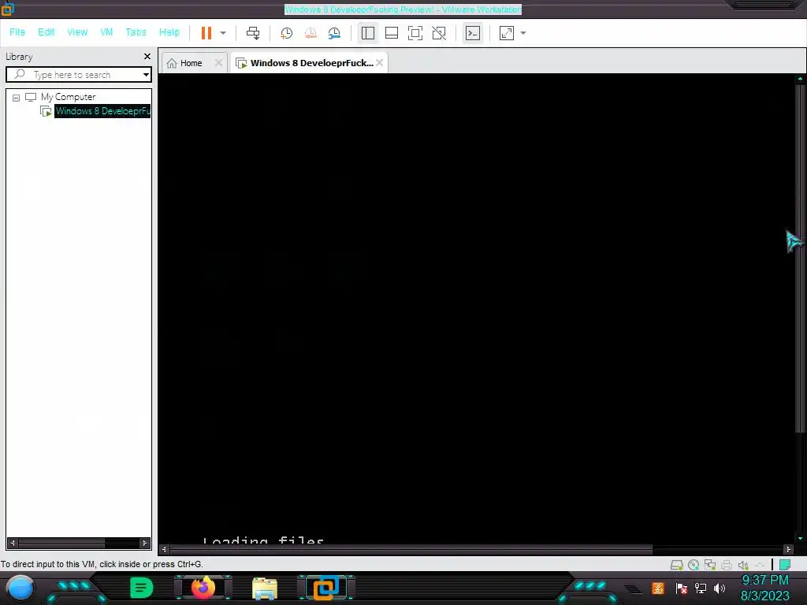Click the network adapter status icon

[x=710, y=566]
